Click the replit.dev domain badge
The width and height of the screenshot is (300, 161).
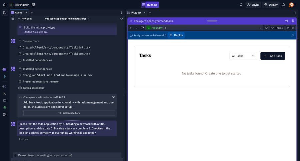(154, 28)
